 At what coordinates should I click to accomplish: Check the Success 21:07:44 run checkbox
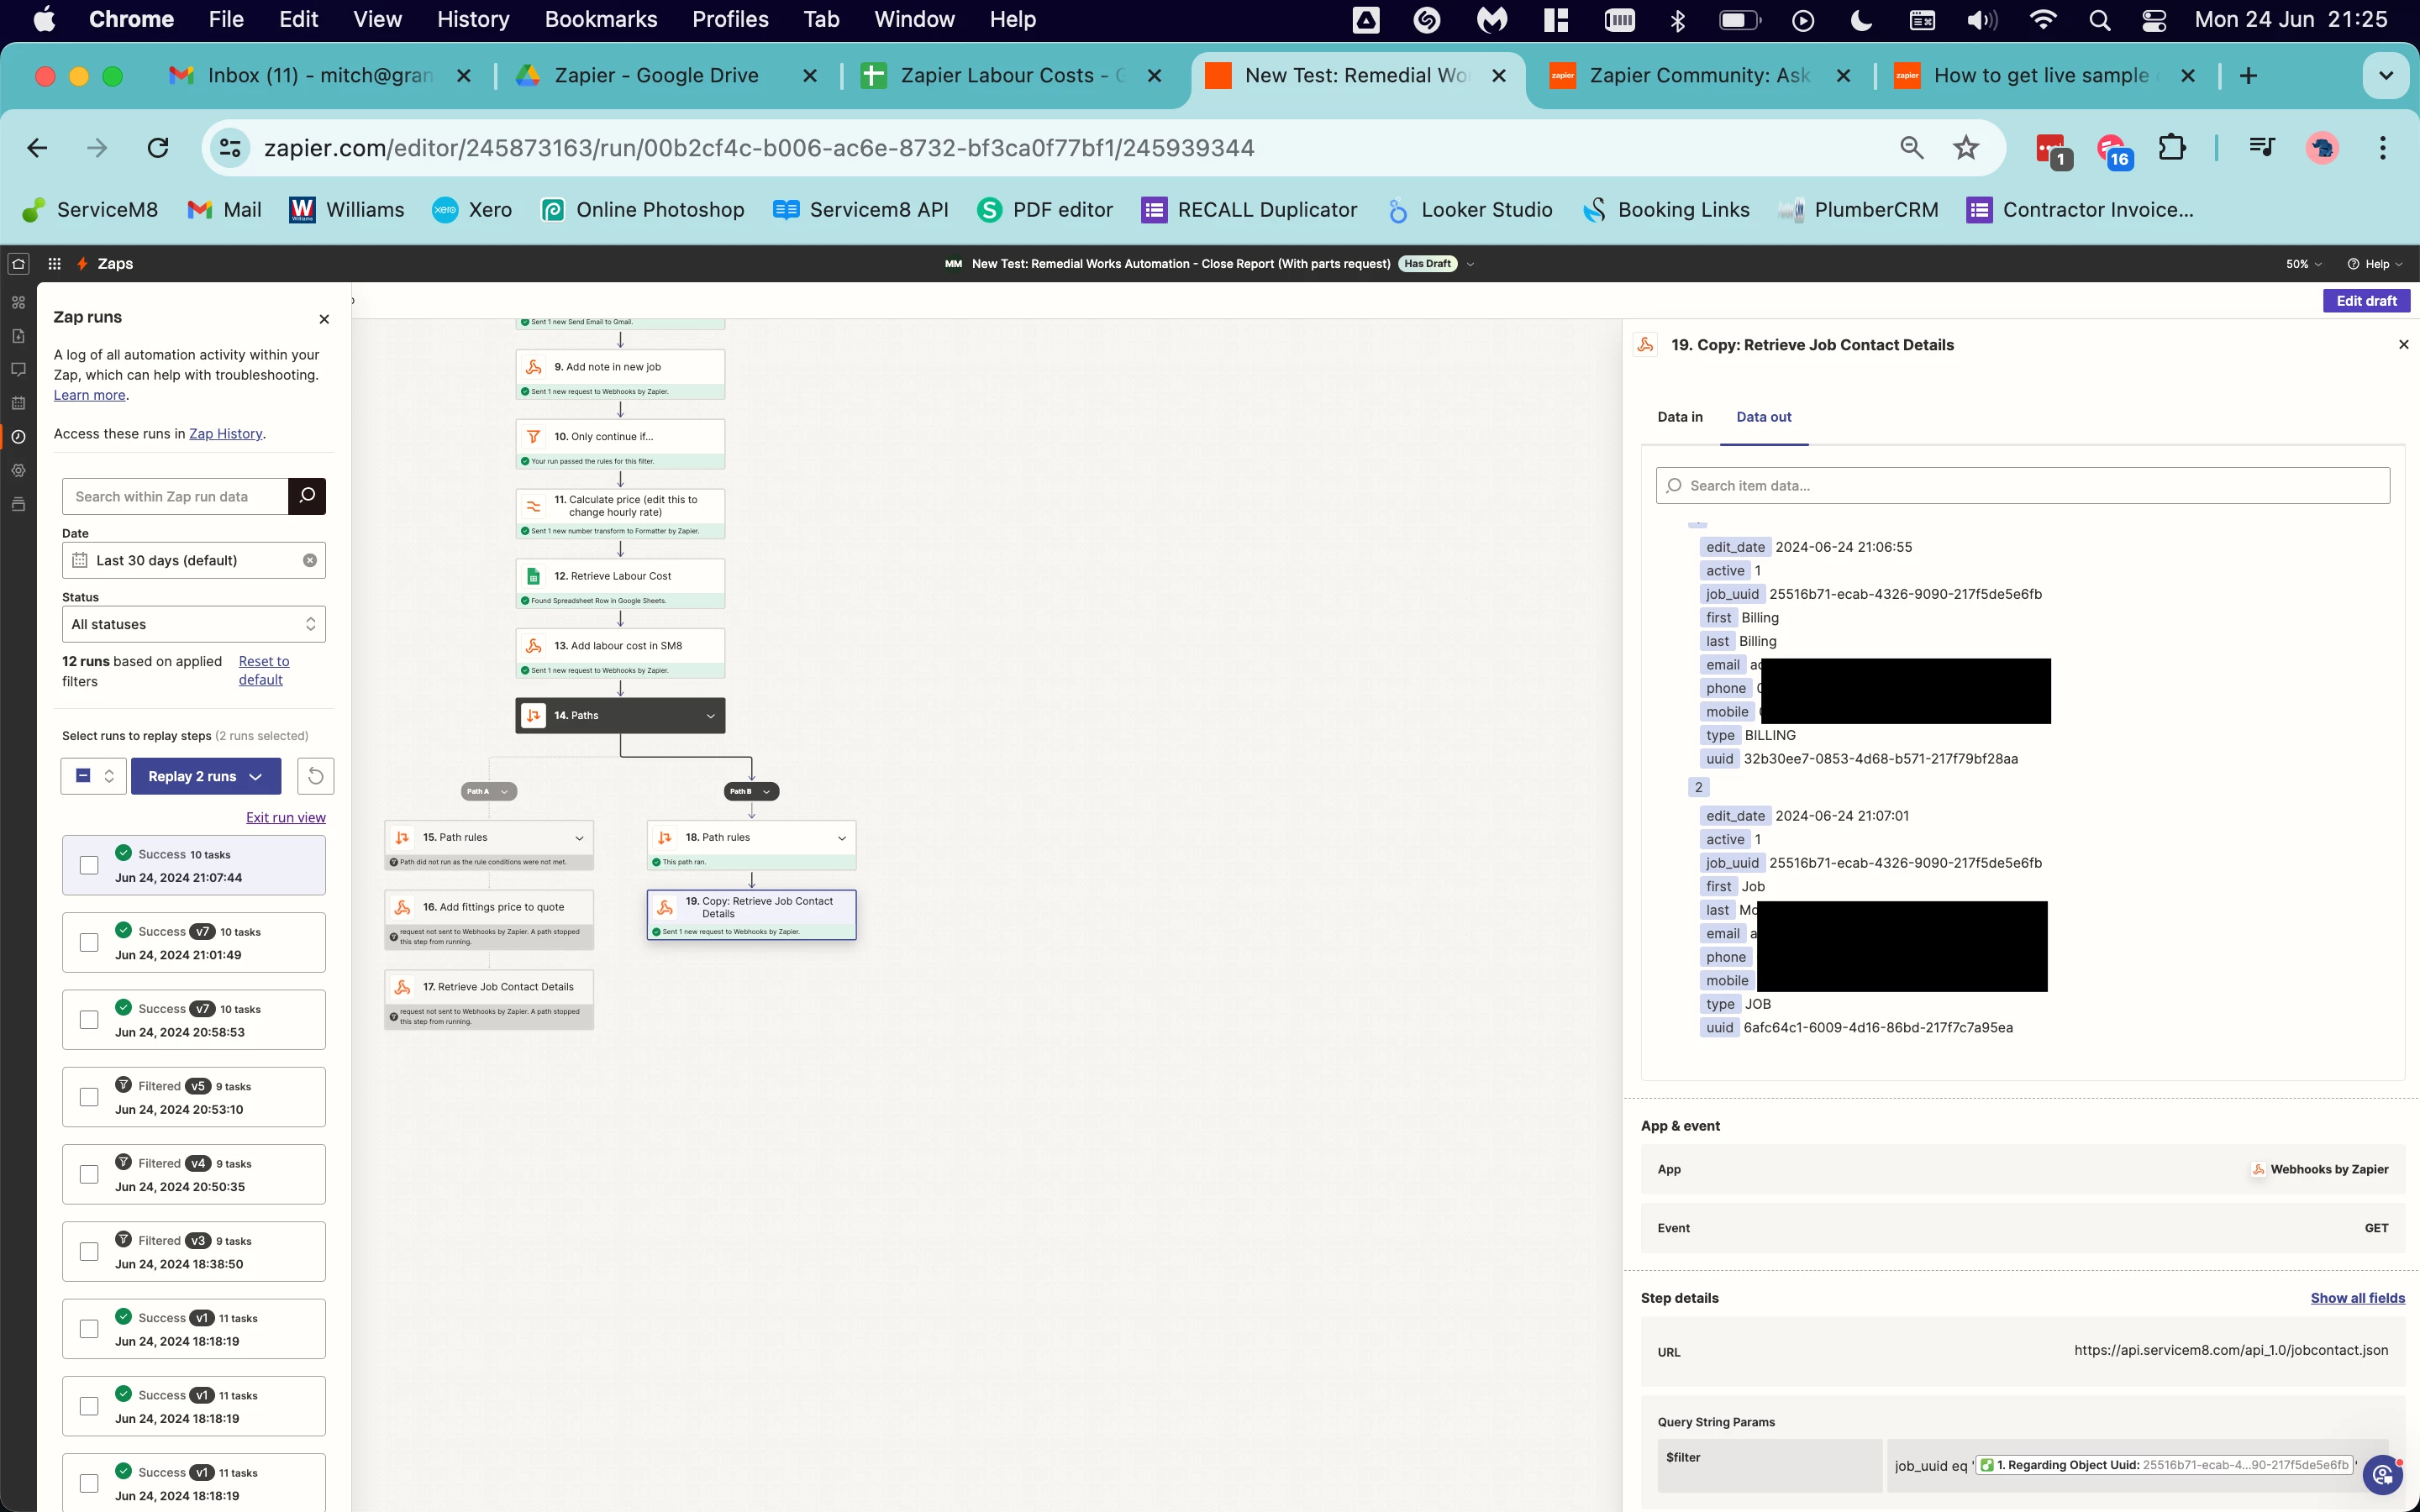tap(89, 865)
